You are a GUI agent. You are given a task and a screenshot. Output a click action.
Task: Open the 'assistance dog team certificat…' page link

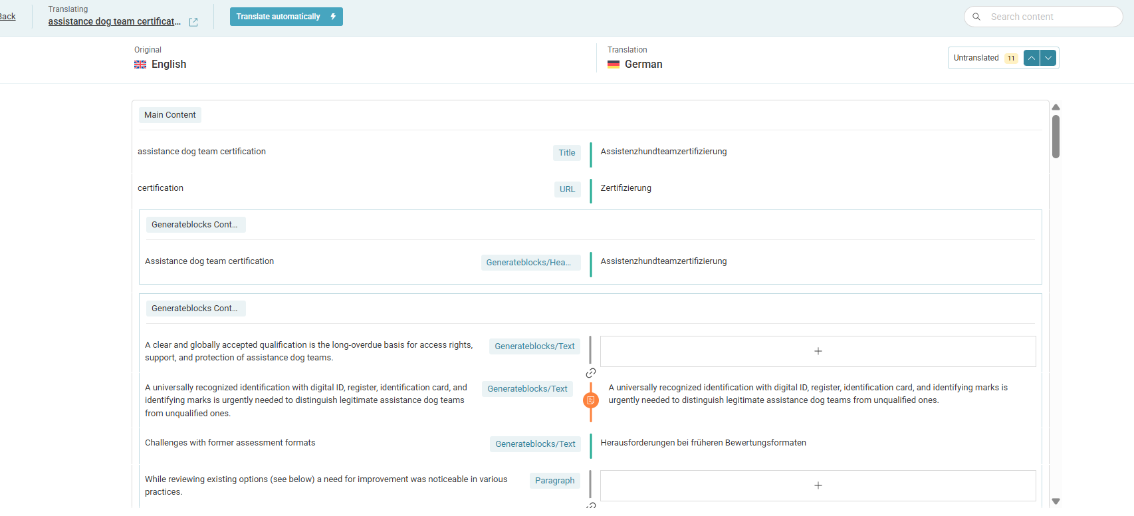[x=114, y=21]
